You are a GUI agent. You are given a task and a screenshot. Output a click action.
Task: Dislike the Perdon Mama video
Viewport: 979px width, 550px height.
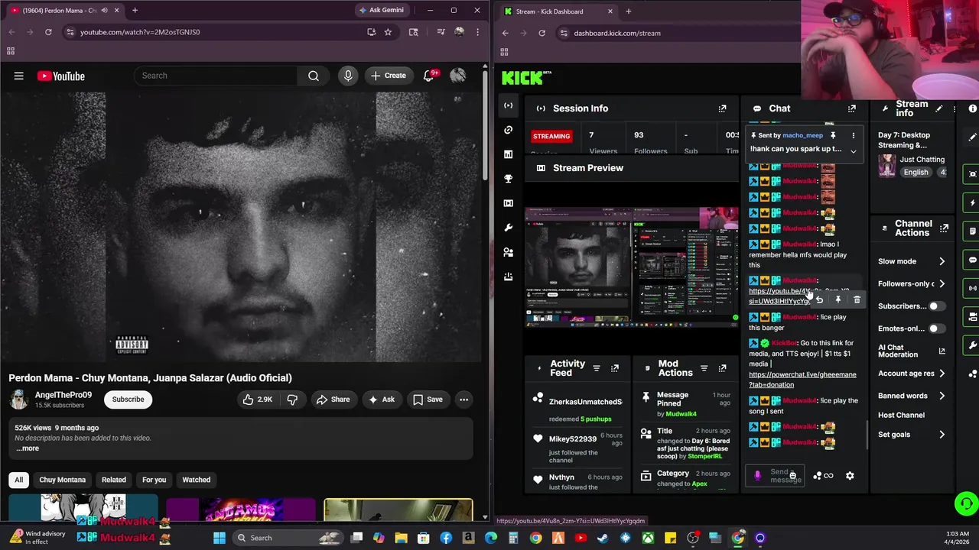point(292,400)
